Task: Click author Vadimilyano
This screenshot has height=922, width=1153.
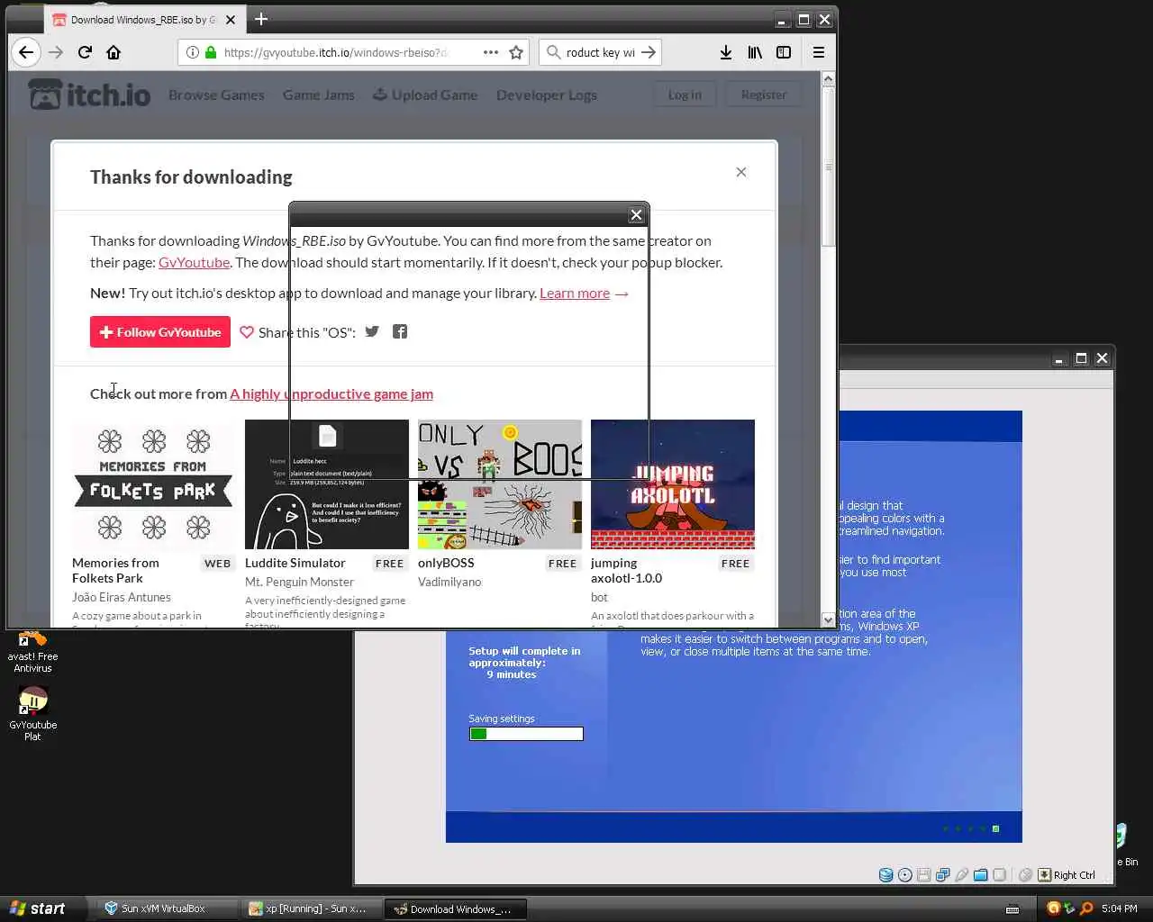Action: click(x=449, y=582)
